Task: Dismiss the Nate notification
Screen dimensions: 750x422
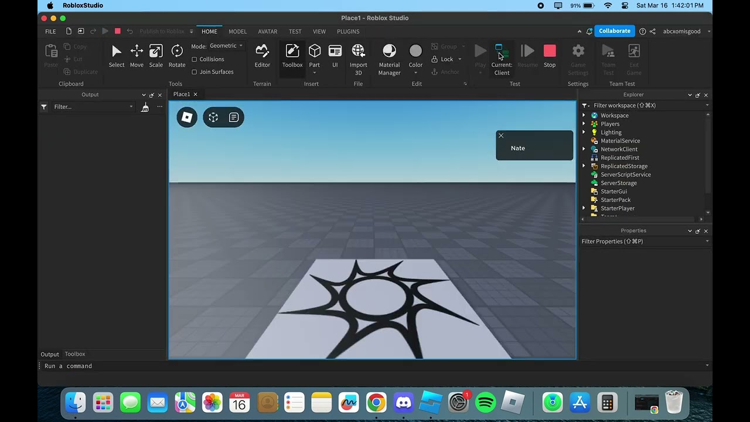Action: click(501, 135)
